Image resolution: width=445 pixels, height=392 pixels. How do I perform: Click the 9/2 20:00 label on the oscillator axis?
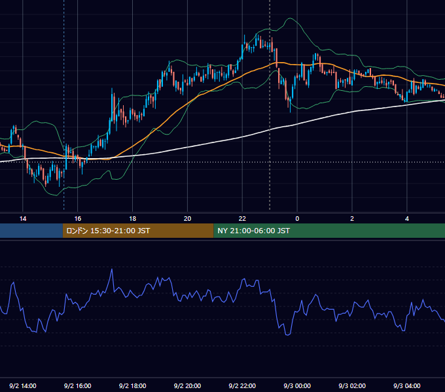(x=187, y=385)
